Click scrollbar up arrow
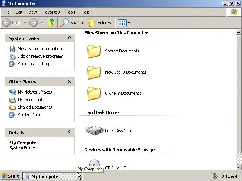This screenshot has height=181, width=242. click(239, 32)
